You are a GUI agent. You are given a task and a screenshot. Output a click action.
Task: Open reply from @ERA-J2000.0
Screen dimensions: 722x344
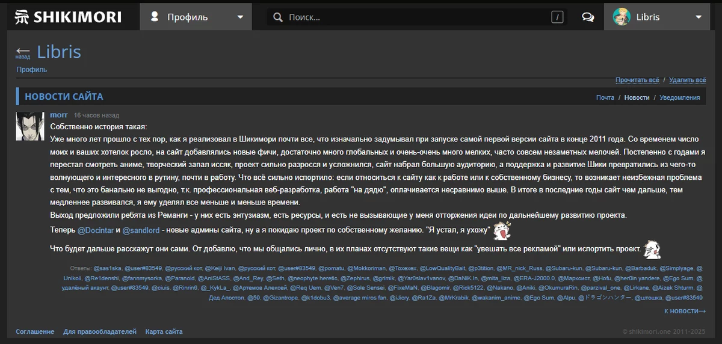tap(534, 278)
